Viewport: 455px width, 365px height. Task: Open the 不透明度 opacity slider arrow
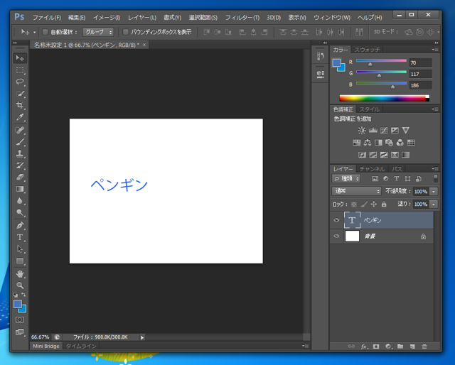434,191
